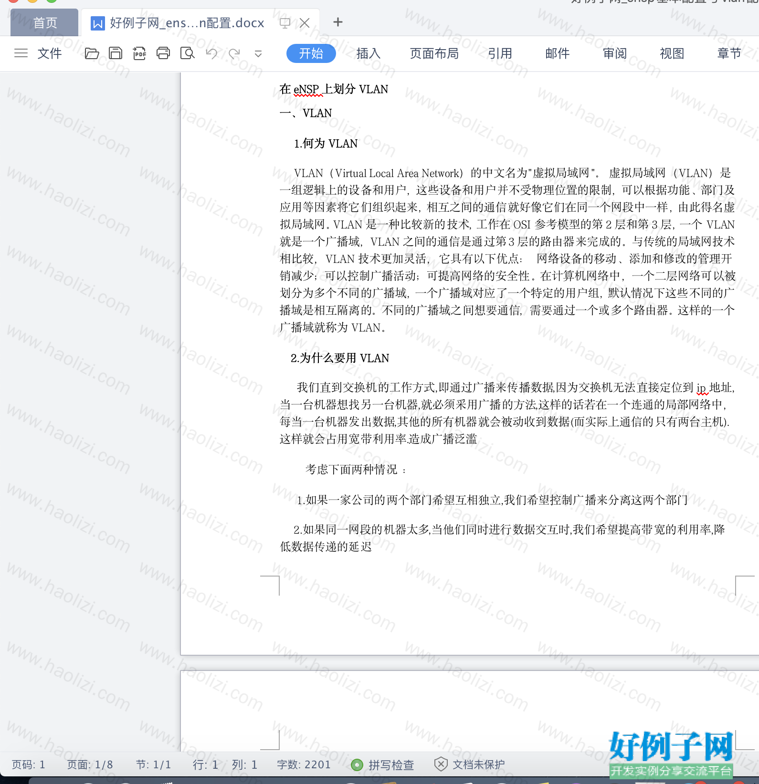The height and width of the screenshot is (784, 759).
Task: Open the 文件 menu
Action: coord(50,53)
